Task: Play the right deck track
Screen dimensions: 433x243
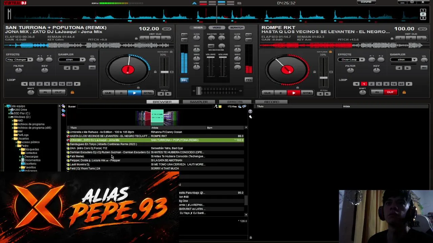Action: point(294,93)
